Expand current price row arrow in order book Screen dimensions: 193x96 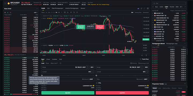click(x=37, y=55)
